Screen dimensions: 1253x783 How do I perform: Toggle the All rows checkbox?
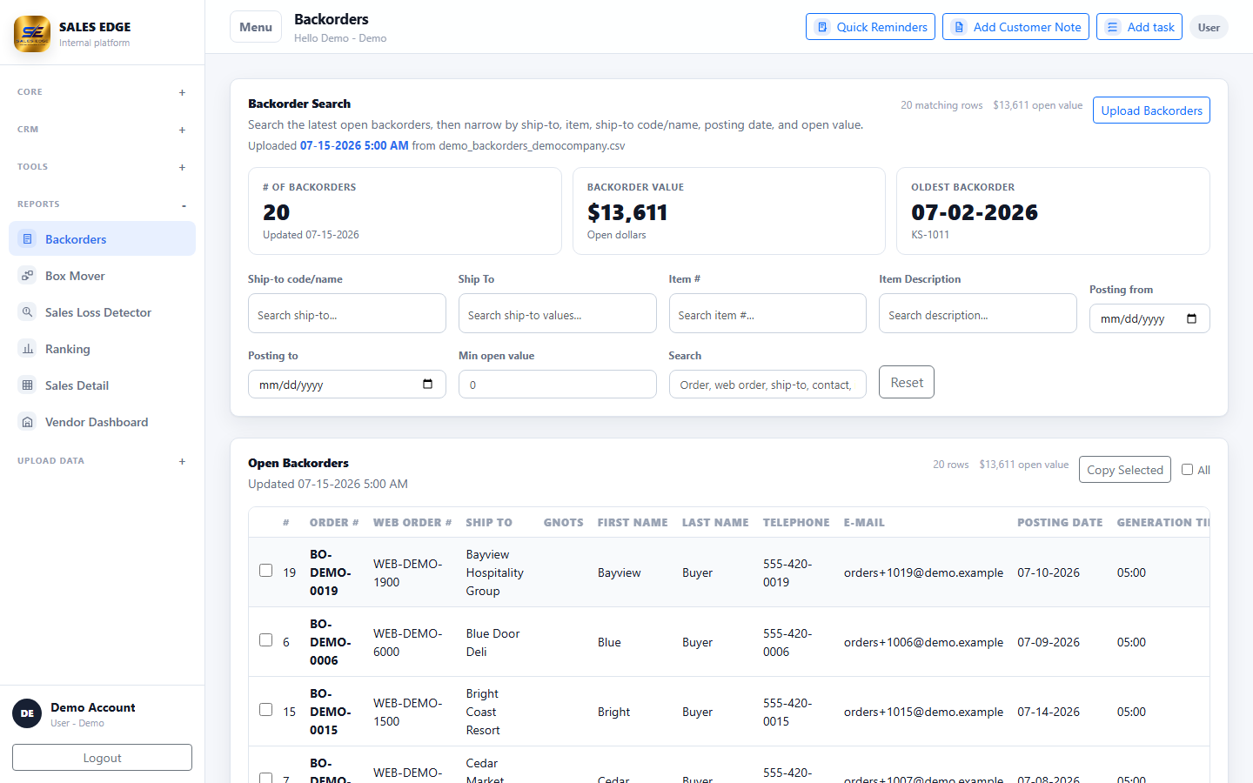(x=1187, y=469)
